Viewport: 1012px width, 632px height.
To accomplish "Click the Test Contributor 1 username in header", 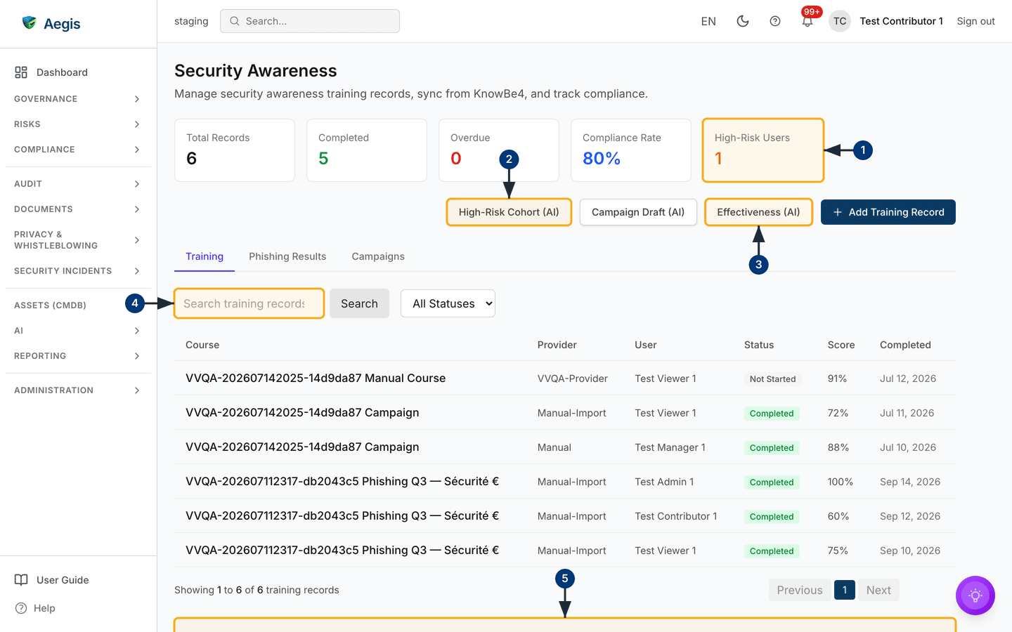I will pos(901,21).
